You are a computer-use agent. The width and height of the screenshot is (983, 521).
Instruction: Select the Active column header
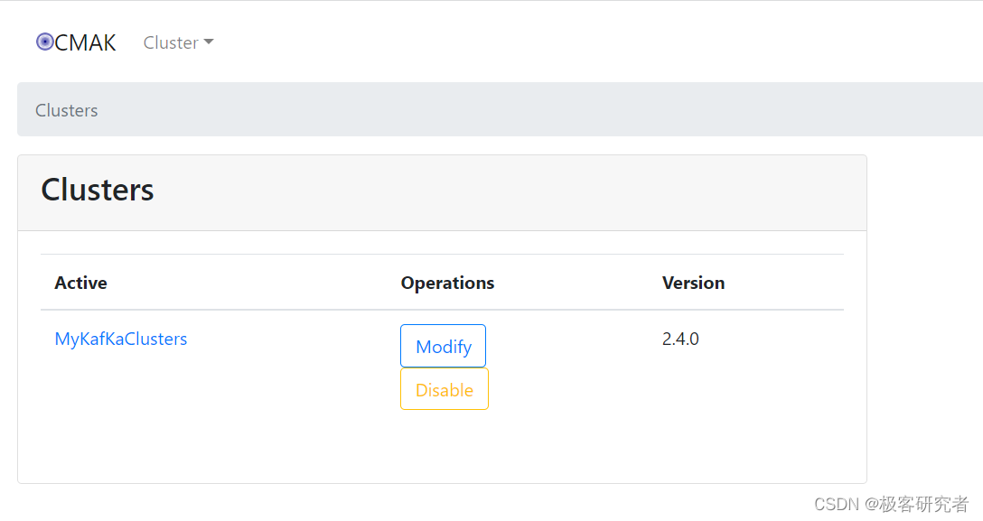coord(80,283)
